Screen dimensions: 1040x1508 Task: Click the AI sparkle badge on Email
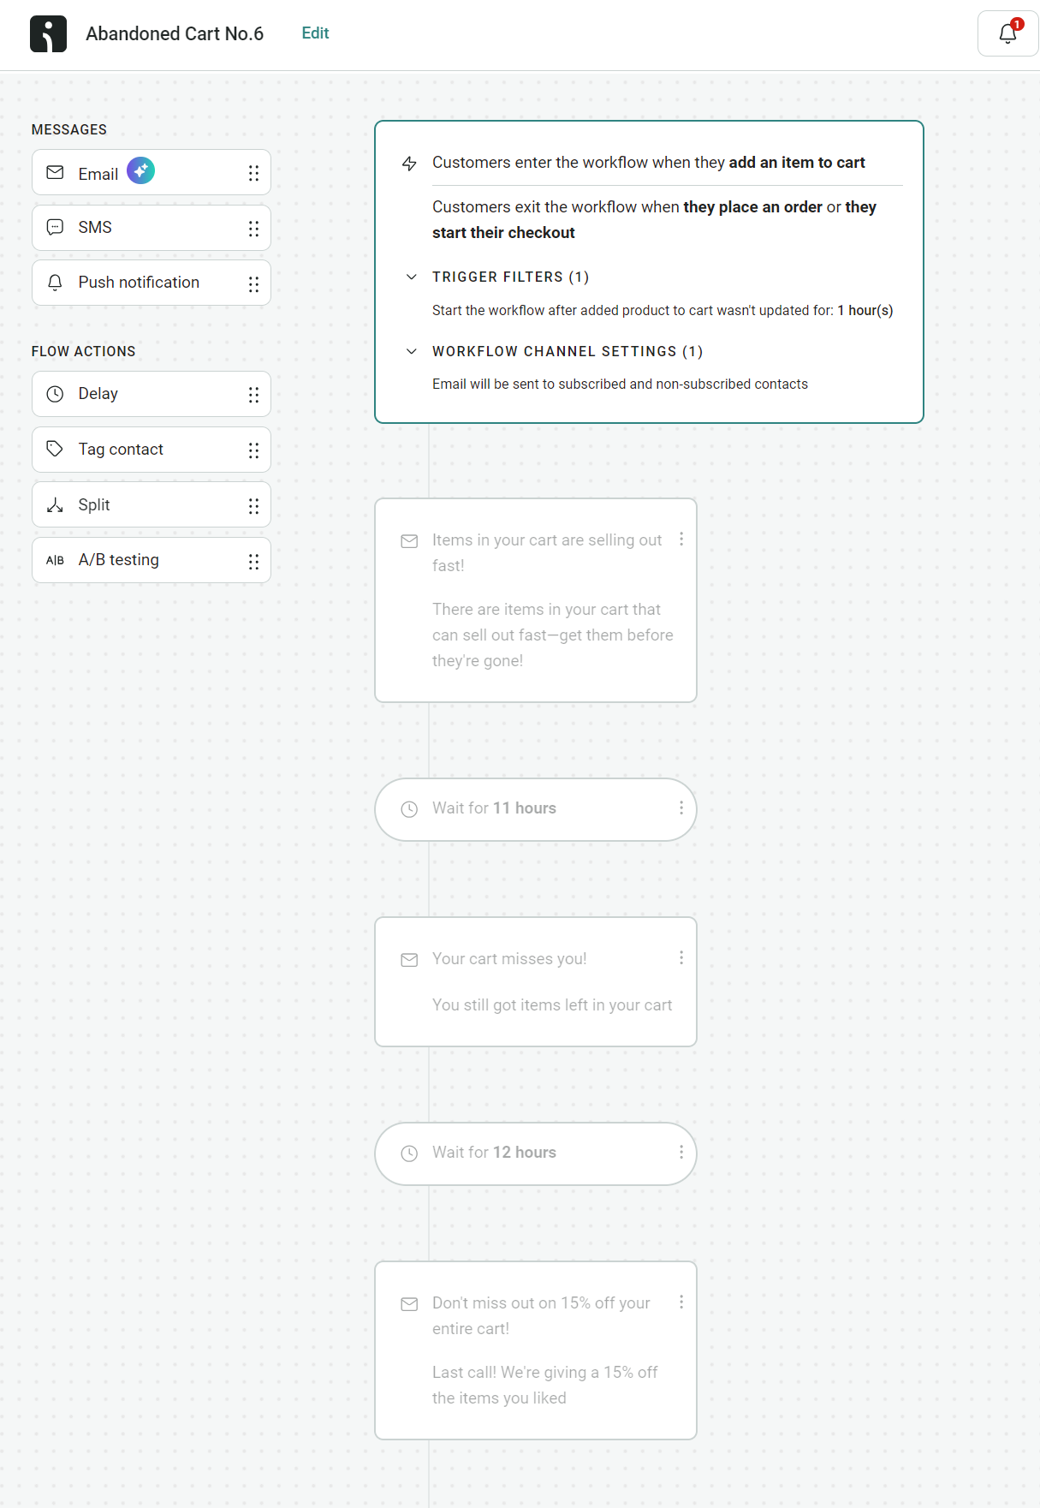point(140,171)
